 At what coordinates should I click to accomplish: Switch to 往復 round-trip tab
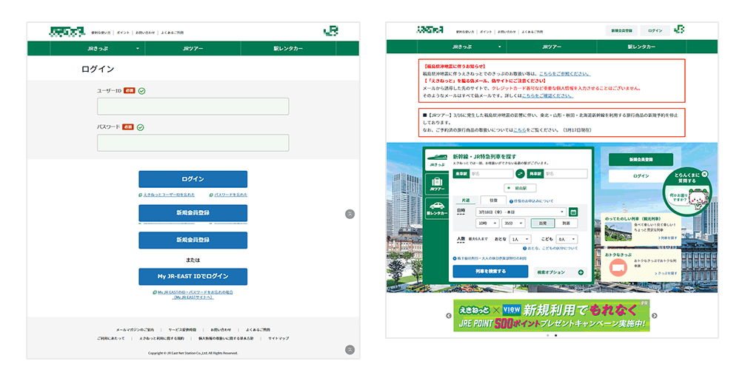[x=493, y=200]
